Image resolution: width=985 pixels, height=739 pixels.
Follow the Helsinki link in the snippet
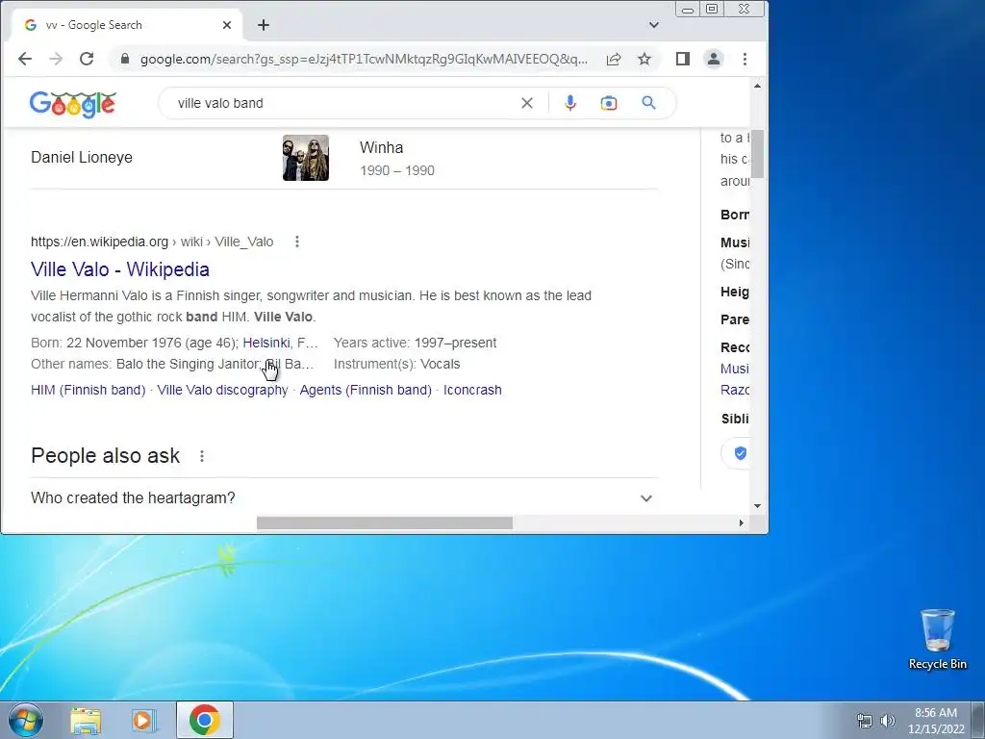click(x=266, y=344)
